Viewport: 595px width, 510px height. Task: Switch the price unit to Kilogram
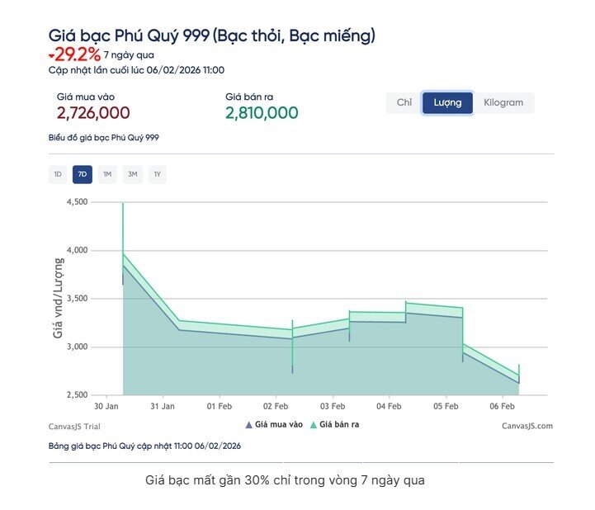503,102
